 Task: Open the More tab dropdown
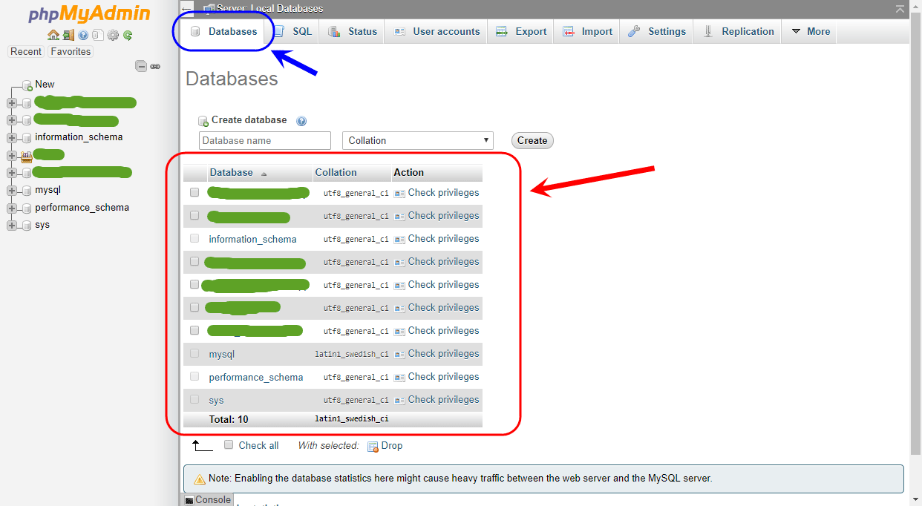(810, 31)
